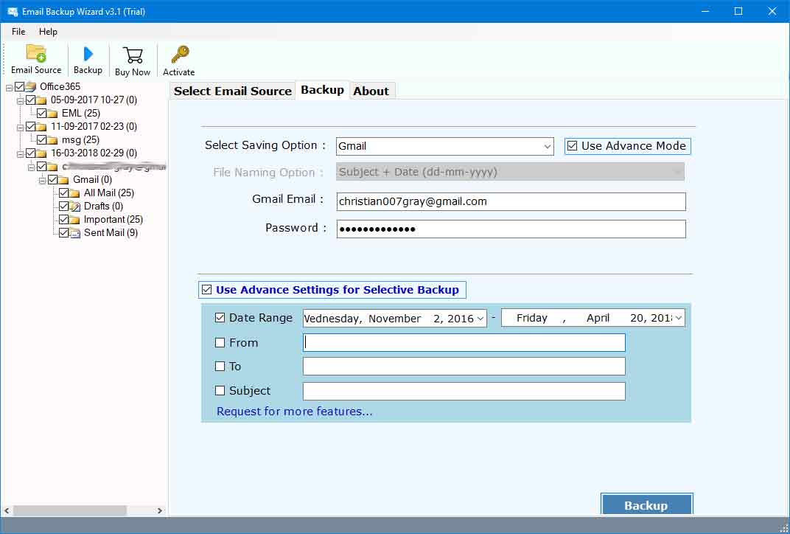Screen dimensions: 790x534
Task: Open the start date picker dropdown
Action: pos(480,318)
